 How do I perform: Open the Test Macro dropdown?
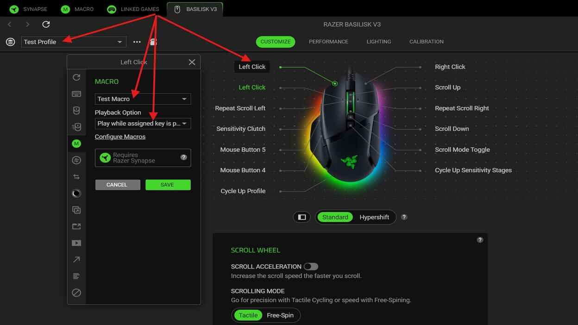(x=143, y=99)
